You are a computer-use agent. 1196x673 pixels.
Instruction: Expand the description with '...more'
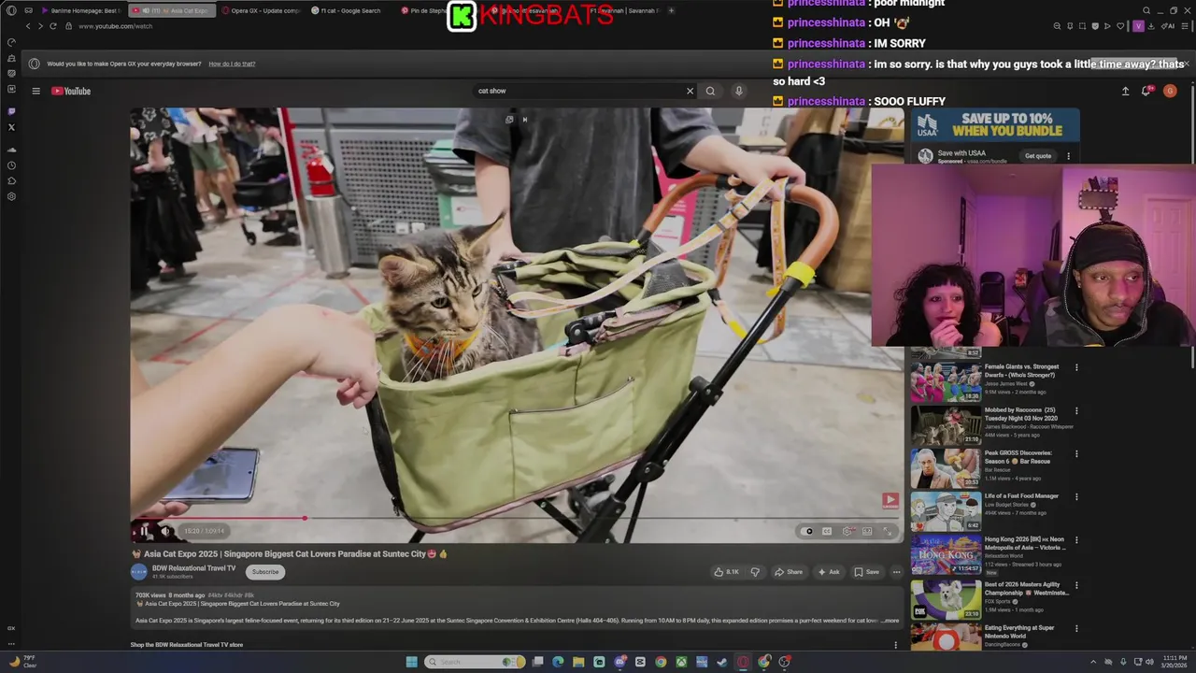click(889, 621)
